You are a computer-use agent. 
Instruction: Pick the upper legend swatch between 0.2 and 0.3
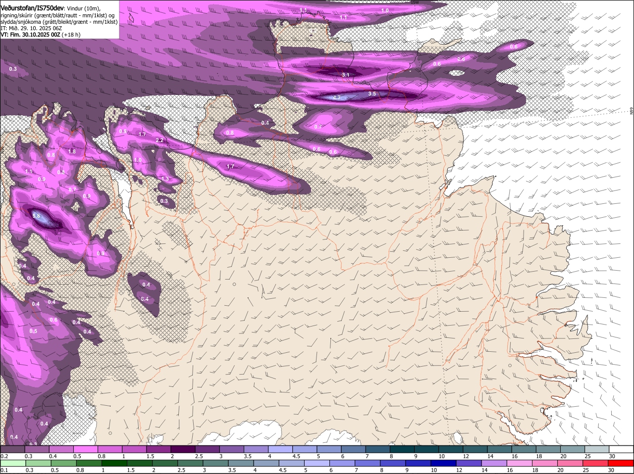click(x=12, y=449)
